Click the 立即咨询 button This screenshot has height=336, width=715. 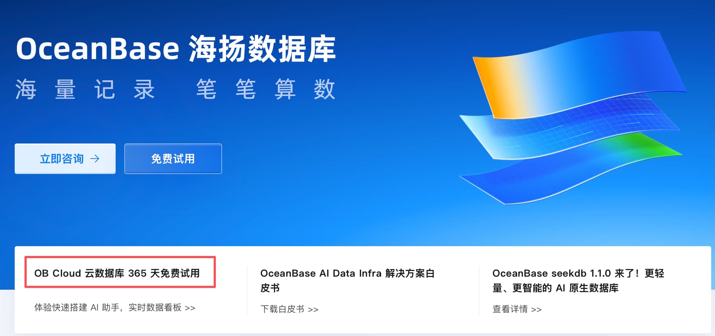[65, 159]
